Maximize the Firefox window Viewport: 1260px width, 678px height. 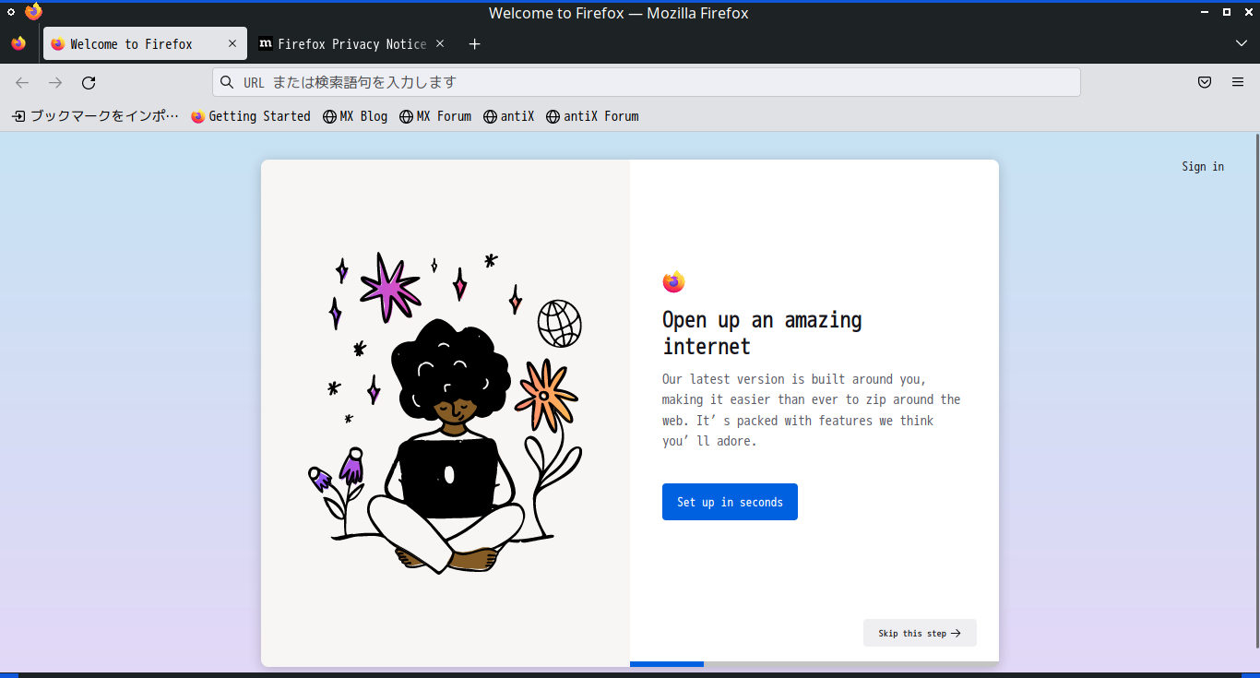(1227, 12)
